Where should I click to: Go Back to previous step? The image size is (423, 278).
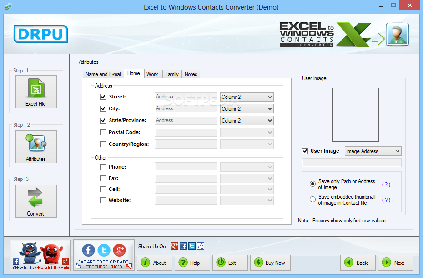coord(358,263)
